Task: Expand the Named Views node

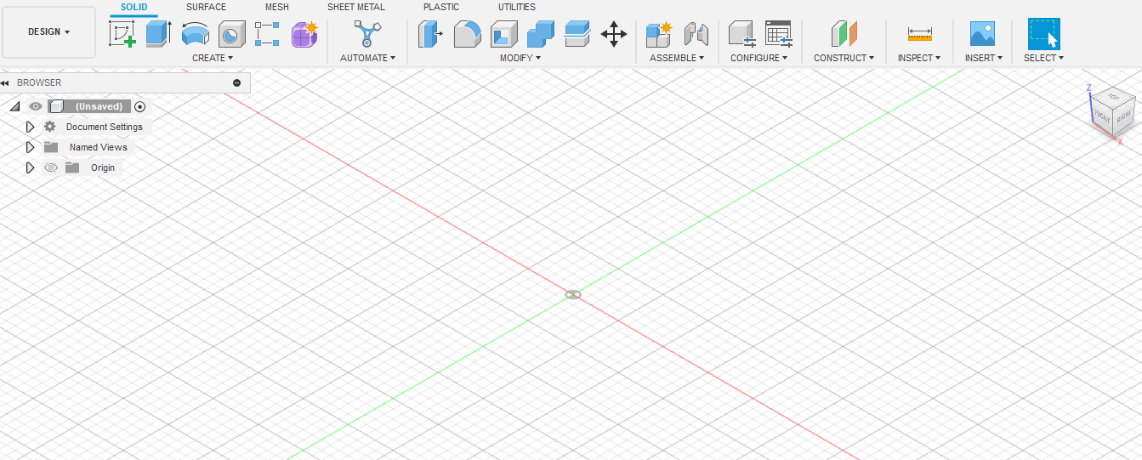Action: click(x=30, y=147)
